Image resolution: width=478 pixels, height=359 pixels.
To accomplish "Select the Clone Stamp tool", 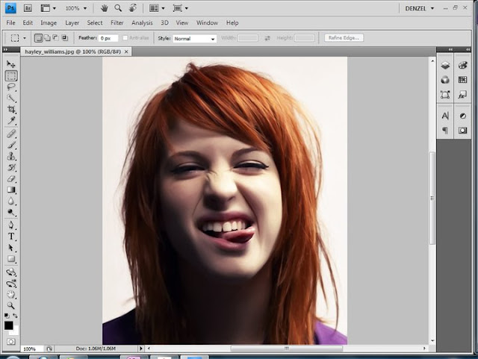I will pyautogui.click(x=11, y=156).
